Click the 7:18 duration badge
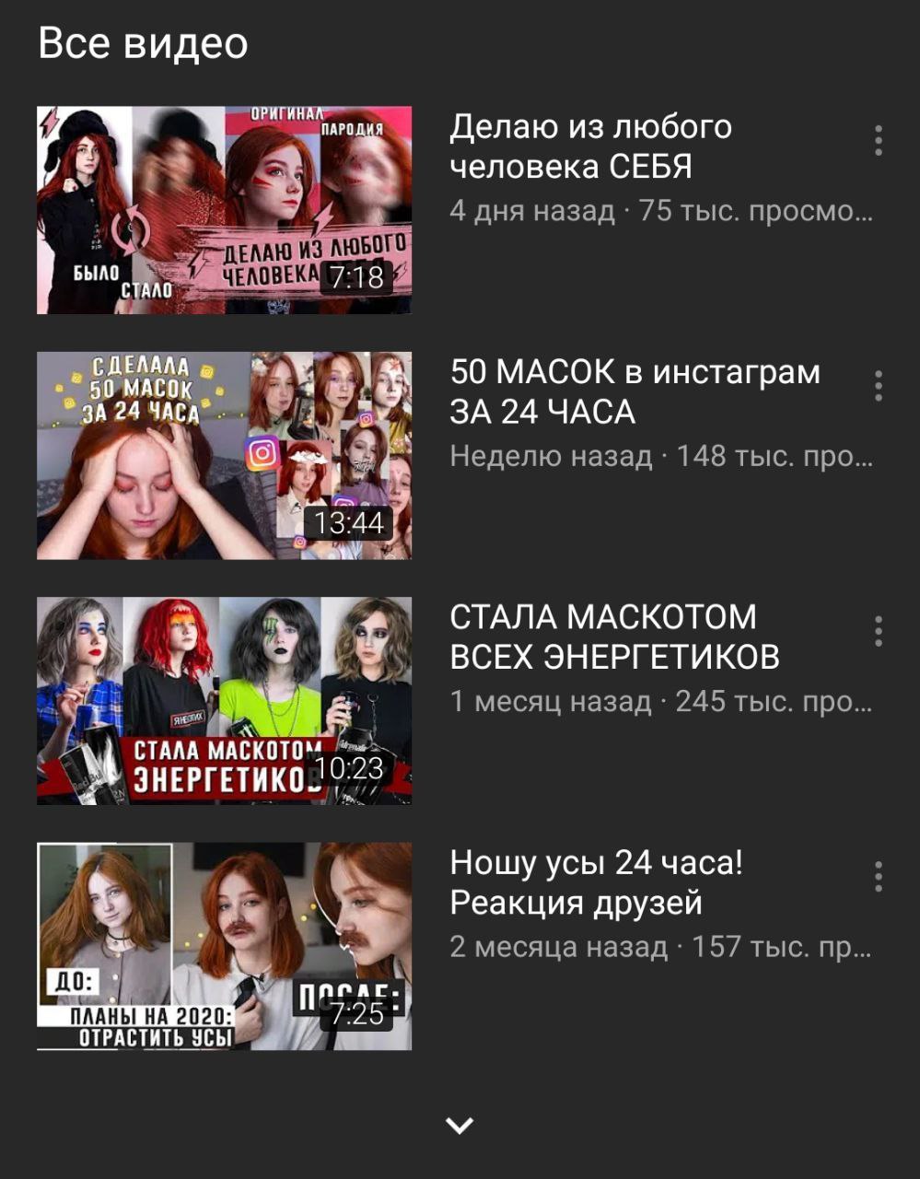 tap(356, 276)
